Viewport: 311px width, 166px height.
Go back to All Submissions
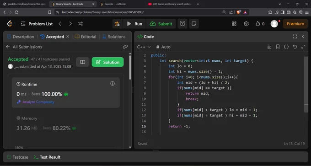pos(24,47)
